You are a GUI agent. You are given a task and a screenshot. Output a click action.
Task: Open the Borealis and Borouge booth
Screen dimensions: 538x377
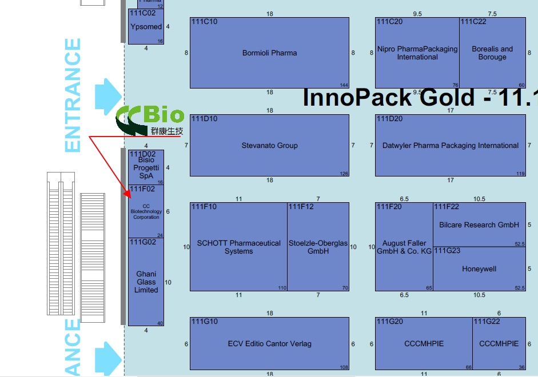point(492,53)
